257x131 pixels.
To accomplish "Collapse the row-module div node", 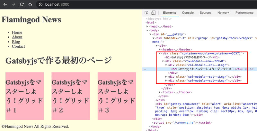I will pos(163,61).
